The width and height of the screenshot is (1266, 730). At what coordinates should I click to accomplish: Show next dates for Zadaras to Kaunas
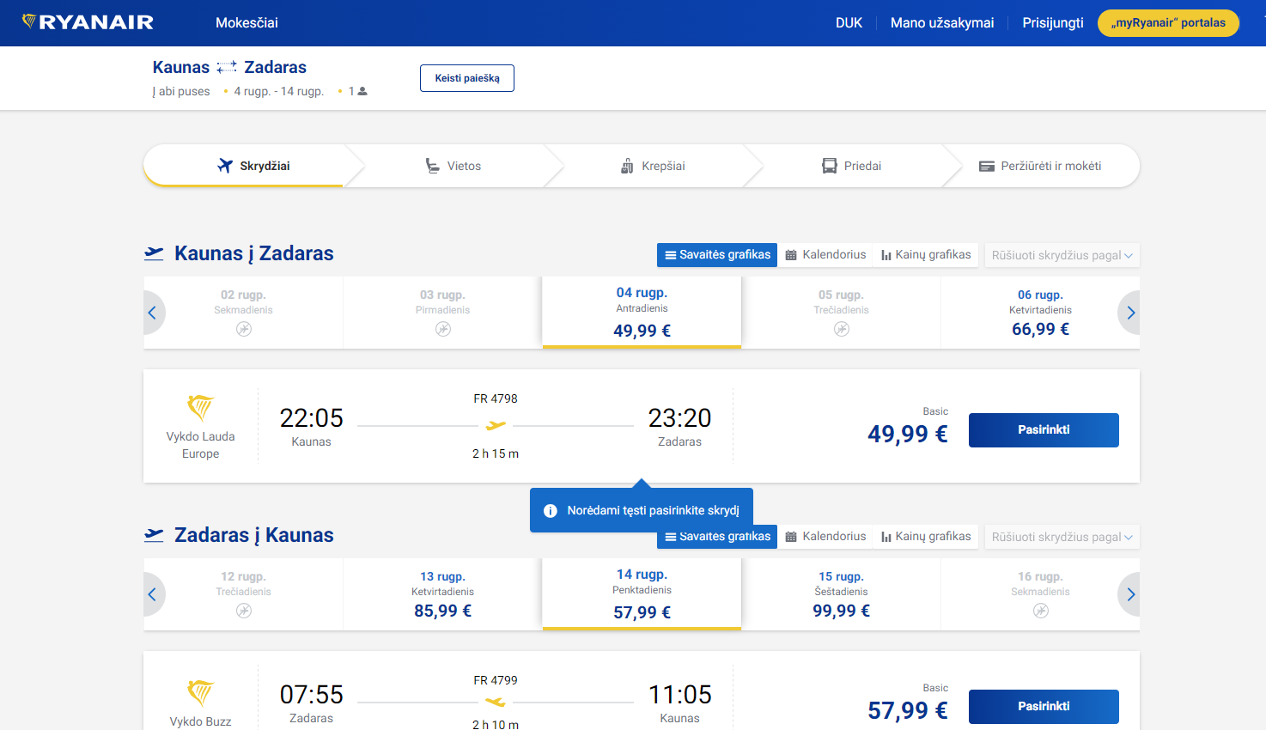(1129, 594)
